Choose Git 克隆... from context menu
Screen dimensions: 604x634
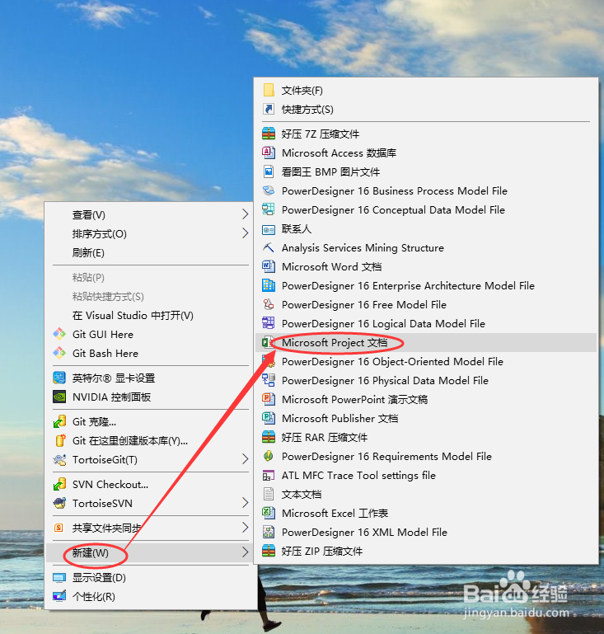pyautogui.click(x=150, y=422)
